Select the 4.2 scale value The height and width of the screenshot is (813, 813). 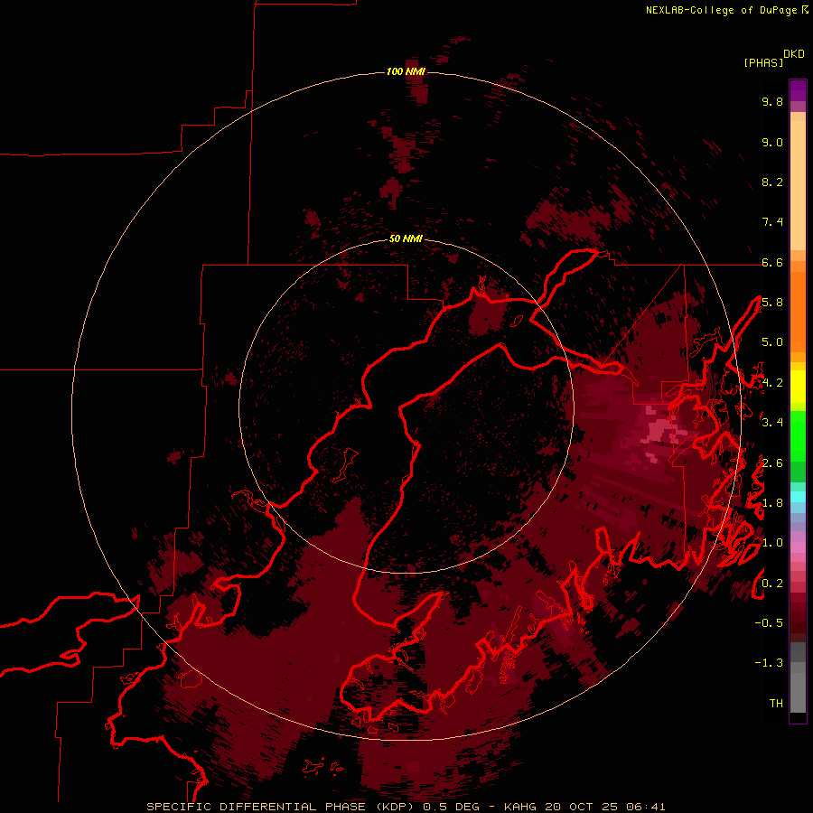772,383
